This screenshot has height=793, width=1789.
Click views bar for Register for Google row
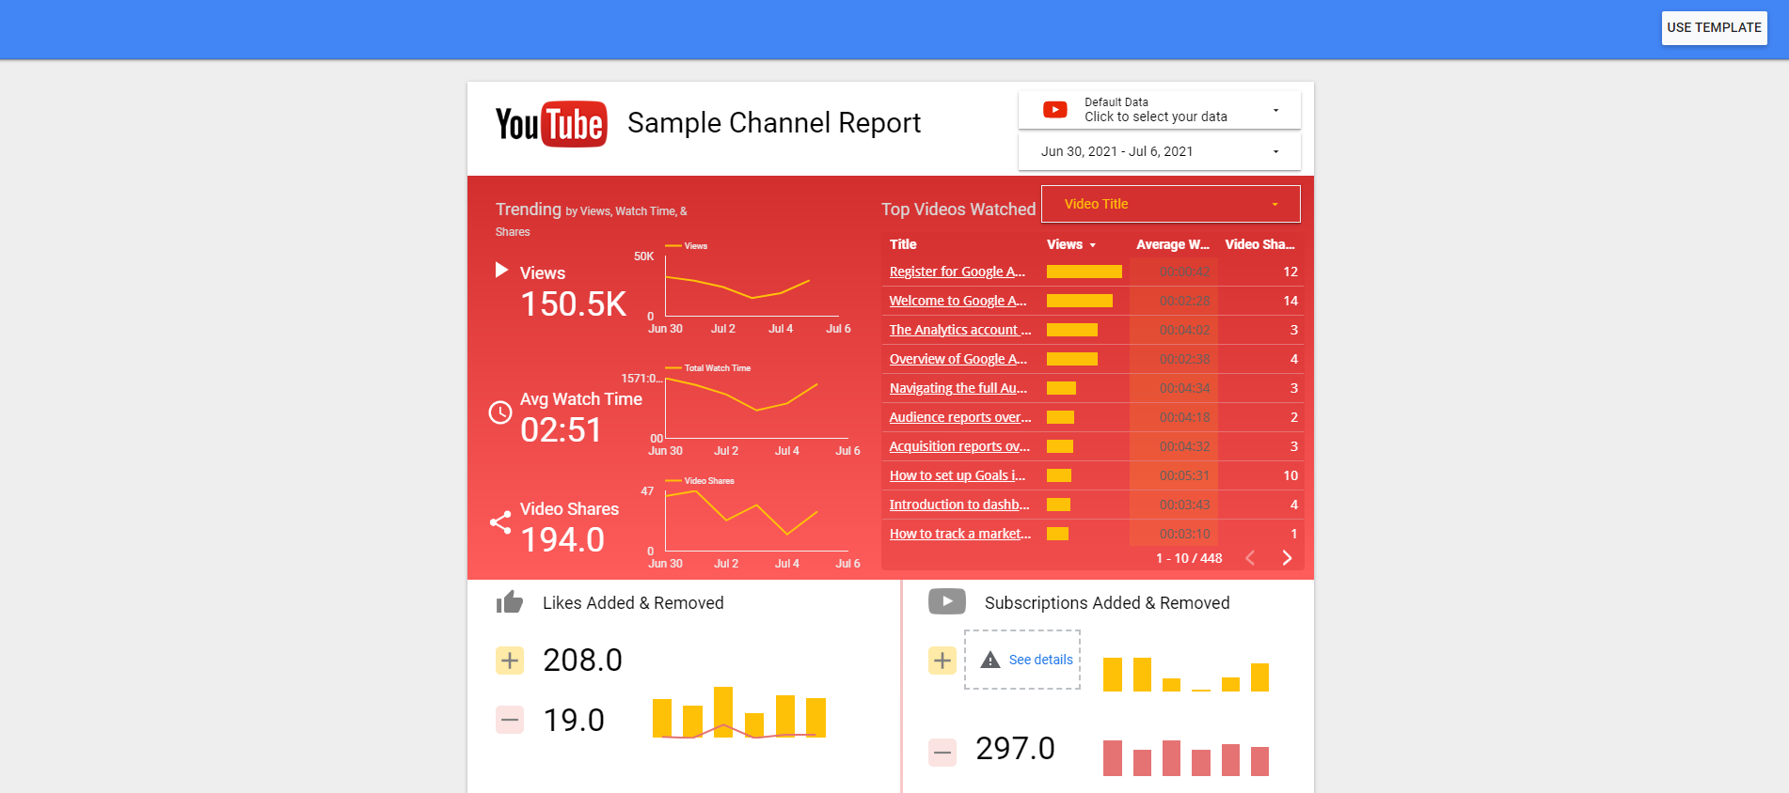point(1084,272)
